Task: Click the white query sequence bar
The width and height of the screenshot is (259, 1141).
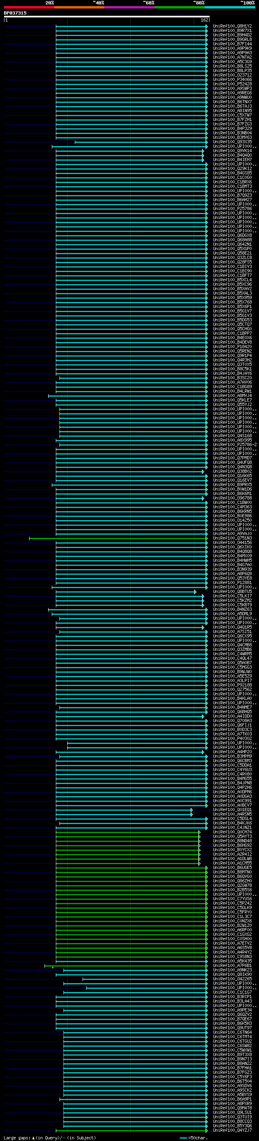Action: coord(107,16)
